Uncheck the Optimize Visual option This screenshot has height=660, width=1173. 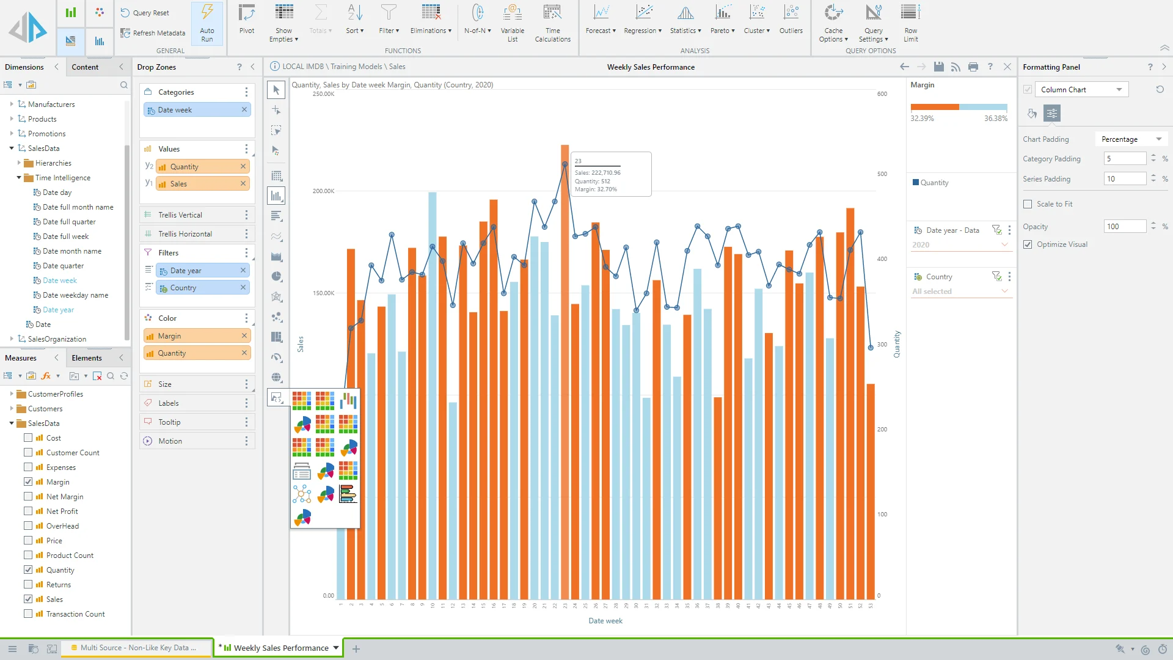1028,244
